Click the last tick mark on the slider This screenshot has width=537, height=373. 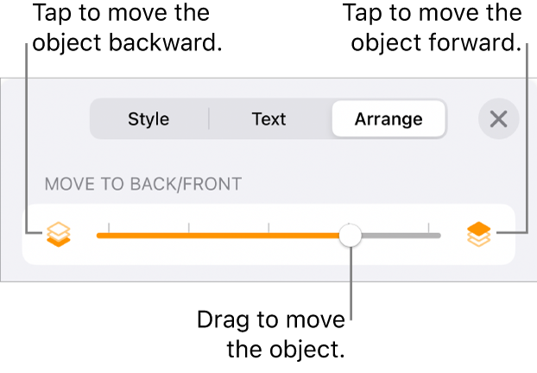(x=429, y=228)
